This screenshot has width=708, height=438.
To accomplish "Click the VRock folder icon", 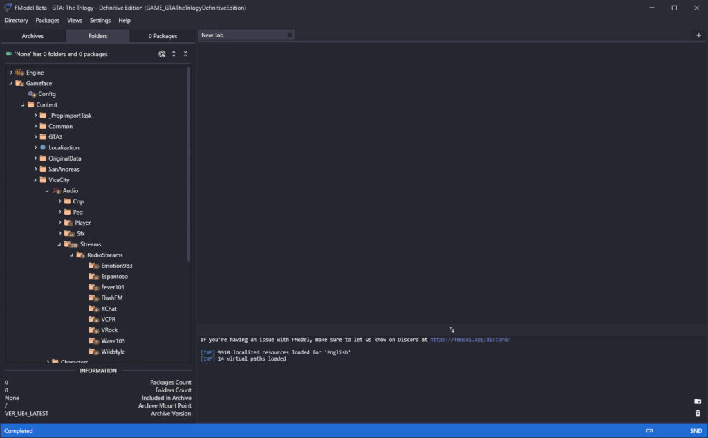I will point(93,330).
